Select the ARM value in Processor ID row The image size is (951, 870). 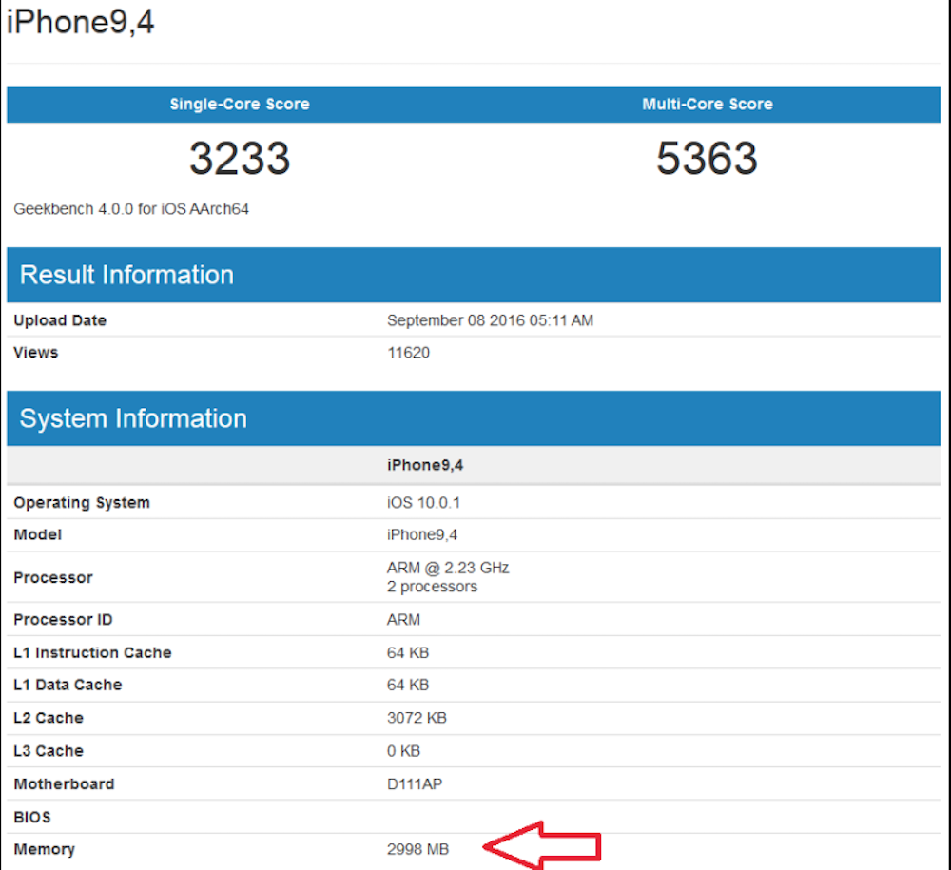403,620
